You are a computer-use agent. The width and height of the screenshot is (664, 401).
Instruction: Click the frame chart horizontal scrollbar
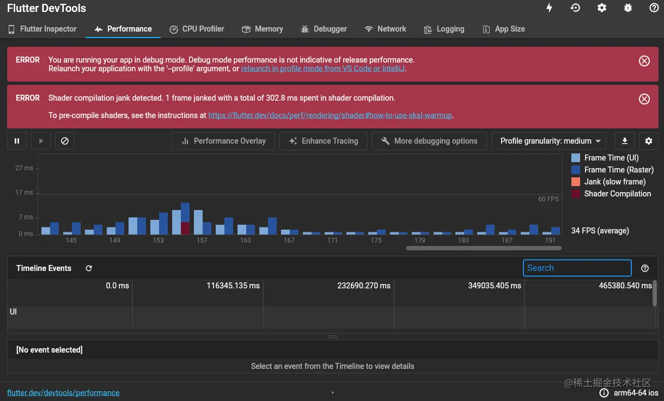click(484, 248)
